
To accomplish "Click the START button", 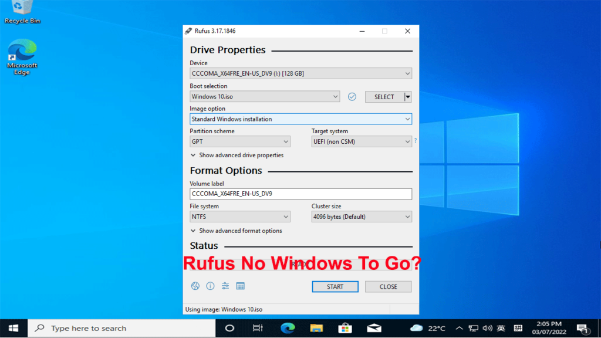I will tap(335, 286).
